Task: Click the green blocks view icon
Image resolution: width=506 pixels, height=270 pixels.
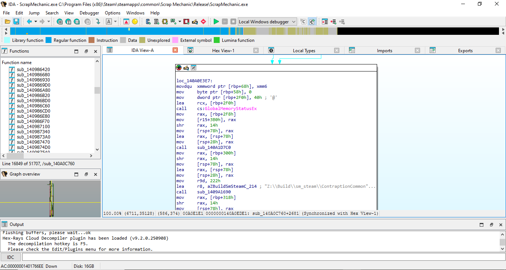Action: (173, 21)
